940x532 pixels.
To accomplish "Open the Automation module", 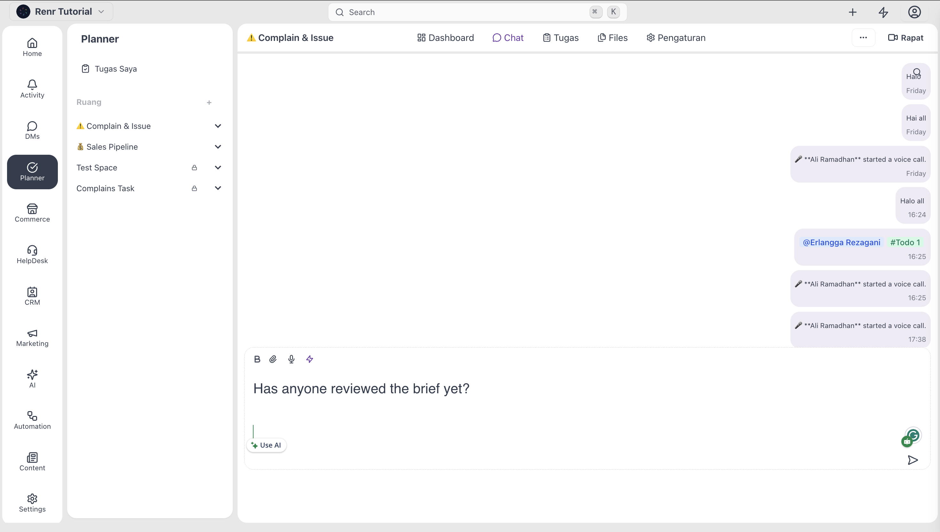I will click(32, 420).
